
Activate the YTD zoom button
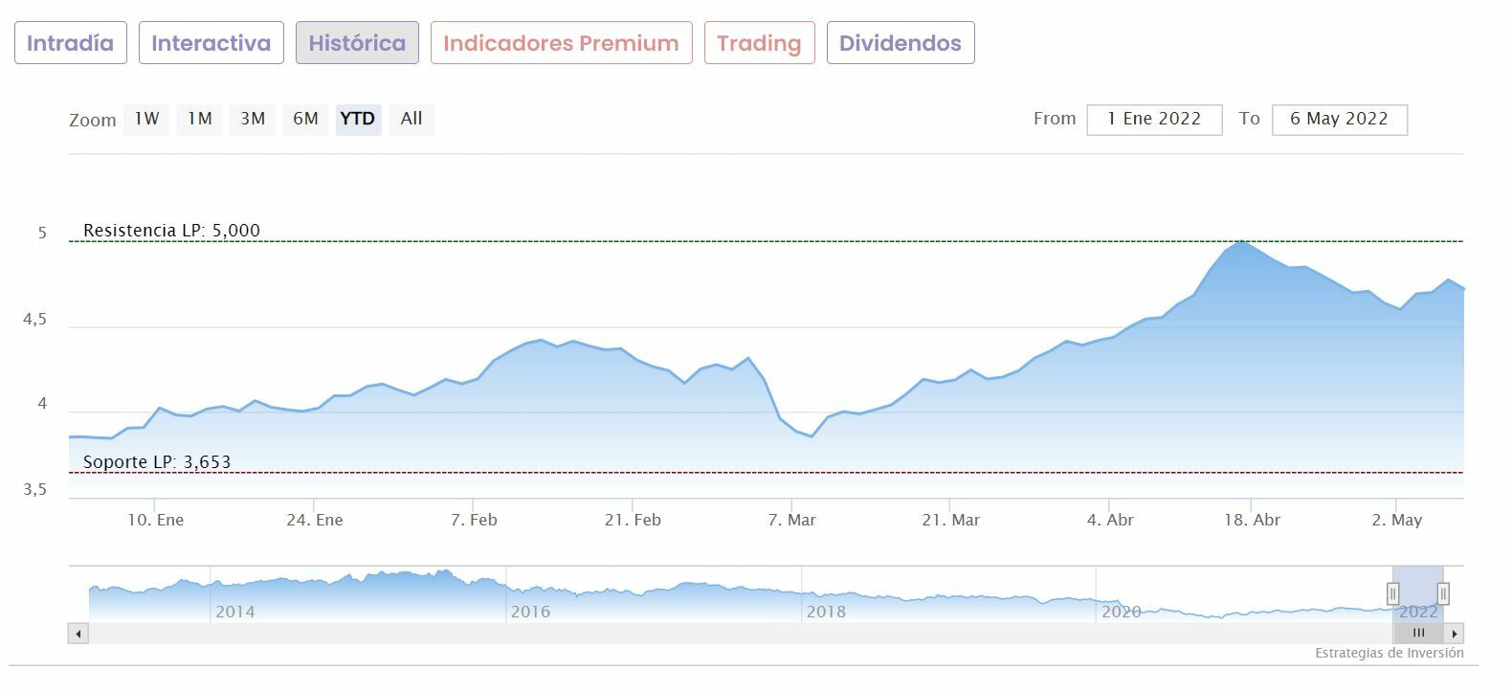[x=358, y=119]
